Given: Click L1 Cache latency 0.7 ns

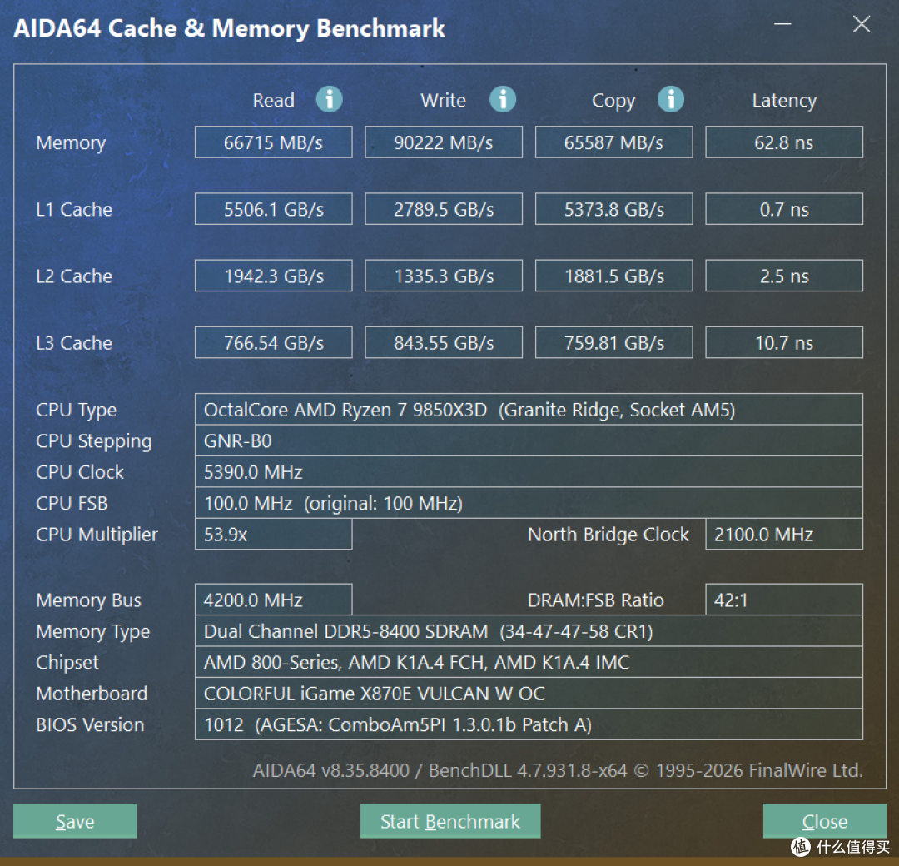Looking at the screenshot, I should click(784, 209).
